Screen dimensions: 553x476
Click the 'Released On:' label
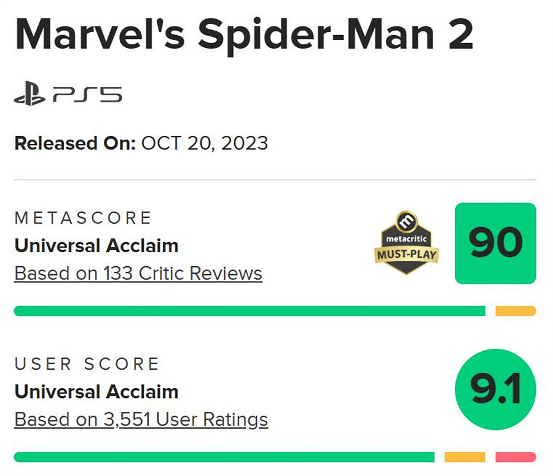tap(75, 143)
